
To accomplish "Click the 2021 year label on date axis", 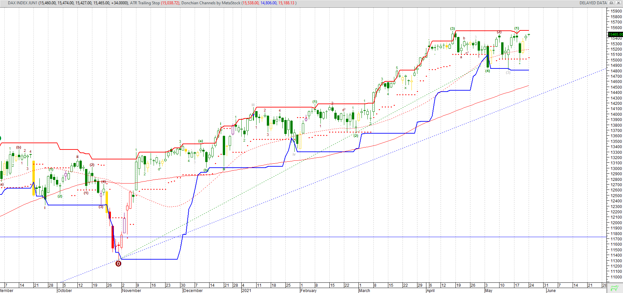I will pyautogui.click(x=247, y=291).
